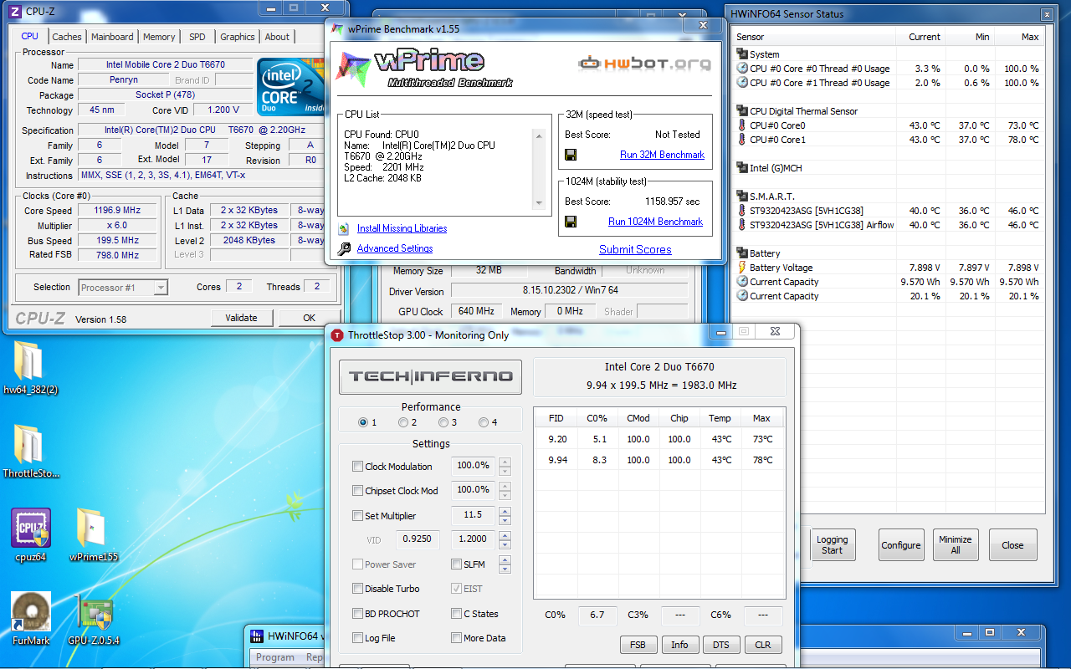Click the VID 1.2000 spinner arrows
The height and width of the screenshot is (669, 1071).
(x=505, y=539)
